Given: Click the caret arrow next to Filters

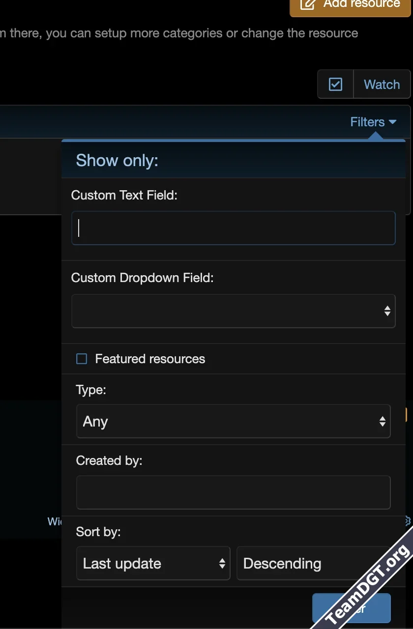Looking at the screenshot, I should coord(392,122).
